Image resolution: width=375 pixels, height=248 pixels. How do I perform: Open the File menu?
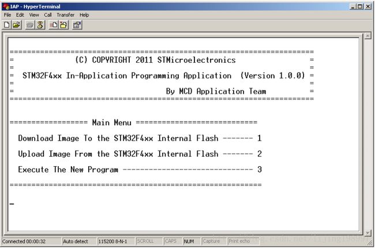tap(7, 15)
